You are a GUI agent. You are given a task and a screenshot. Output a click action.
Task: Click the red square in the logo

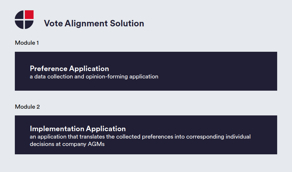[x=29, y=14]
